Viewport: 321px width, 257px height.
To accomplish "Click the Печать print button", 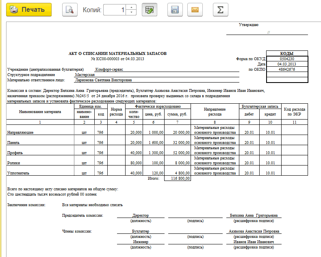I will tap(29, 10).
